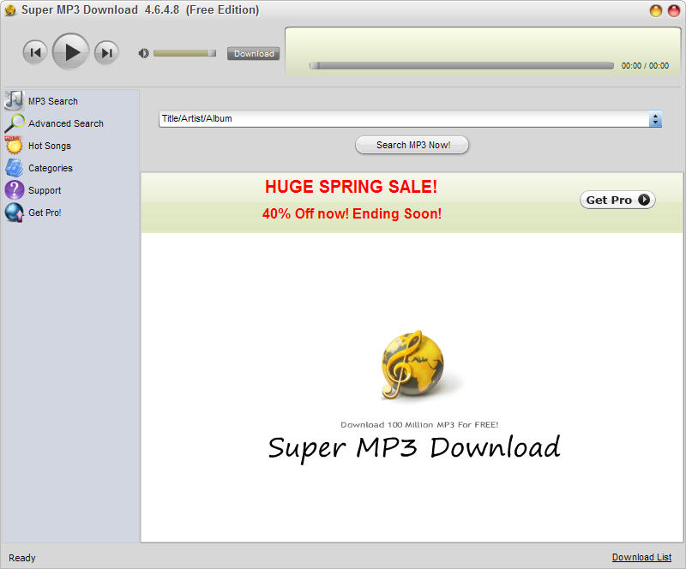This screenshot has height=569, width=686.
Task: Expand the search field dropdown arrows
Action: pos(655,119)
